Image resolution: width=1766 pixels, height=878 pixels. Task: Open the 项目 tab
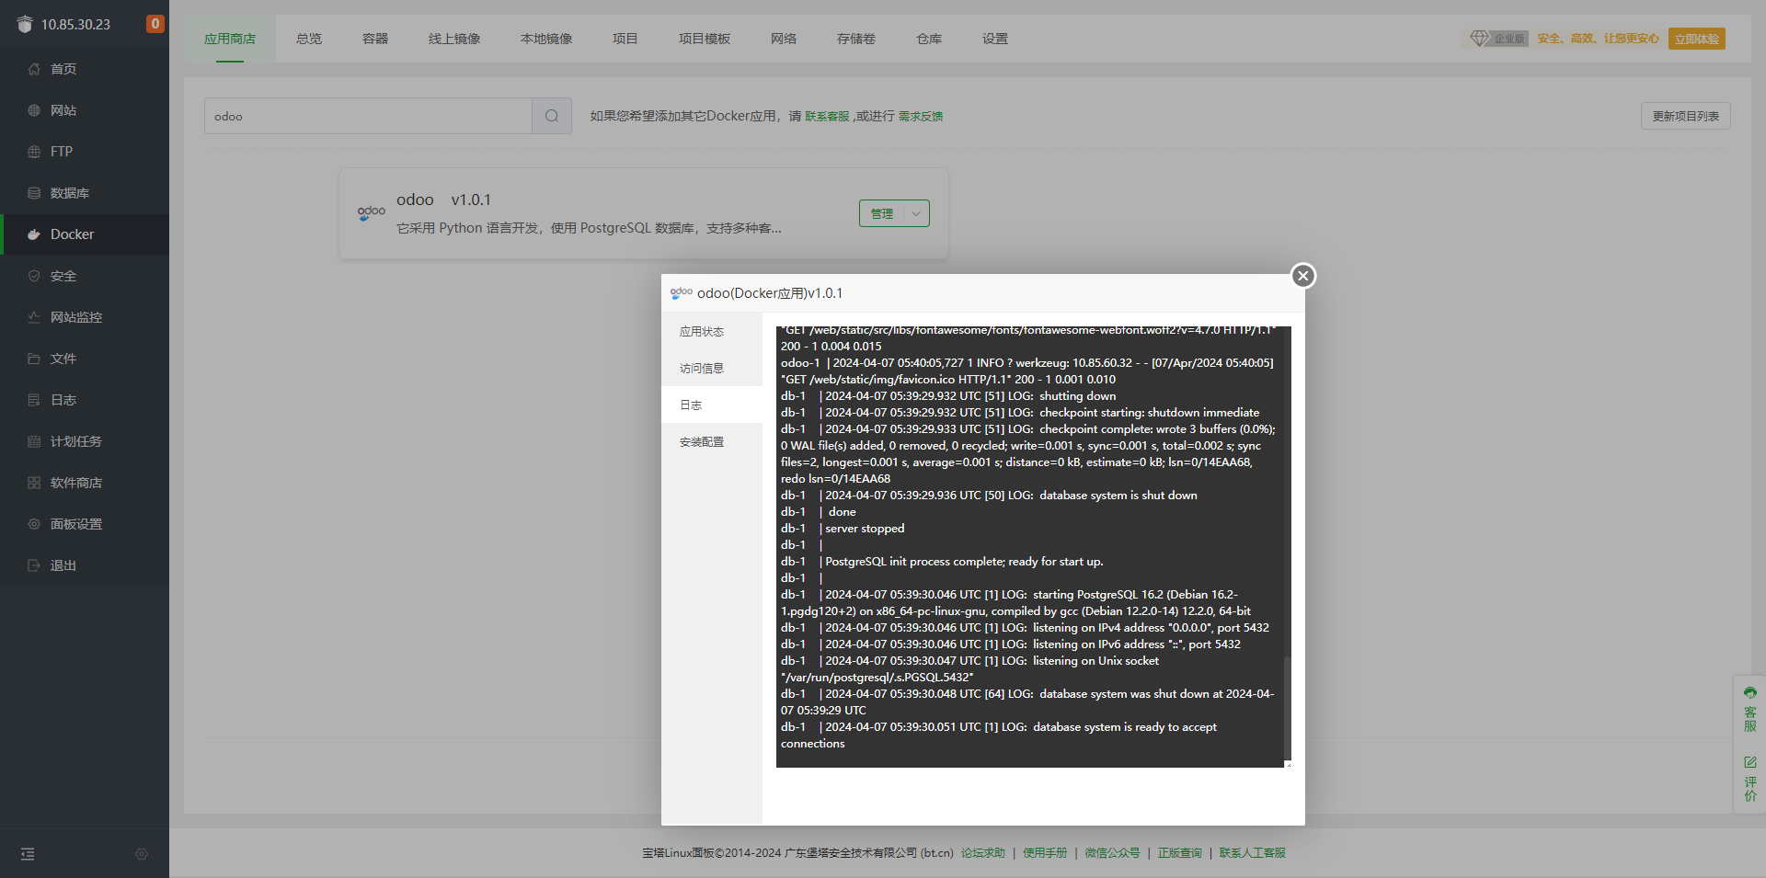point(625,39)
